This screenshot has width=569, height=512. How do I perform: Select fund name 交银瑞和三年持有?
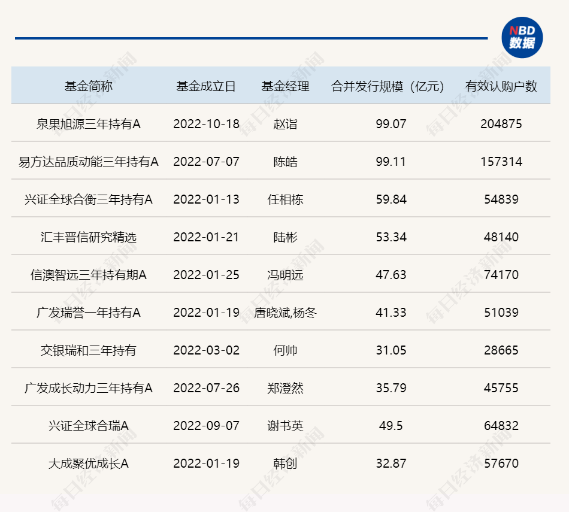point(89,350)
